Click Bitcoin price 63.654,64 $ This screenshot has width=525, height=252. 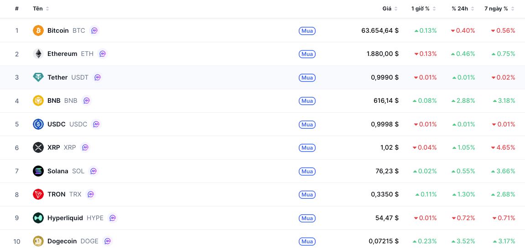point(380,31)
